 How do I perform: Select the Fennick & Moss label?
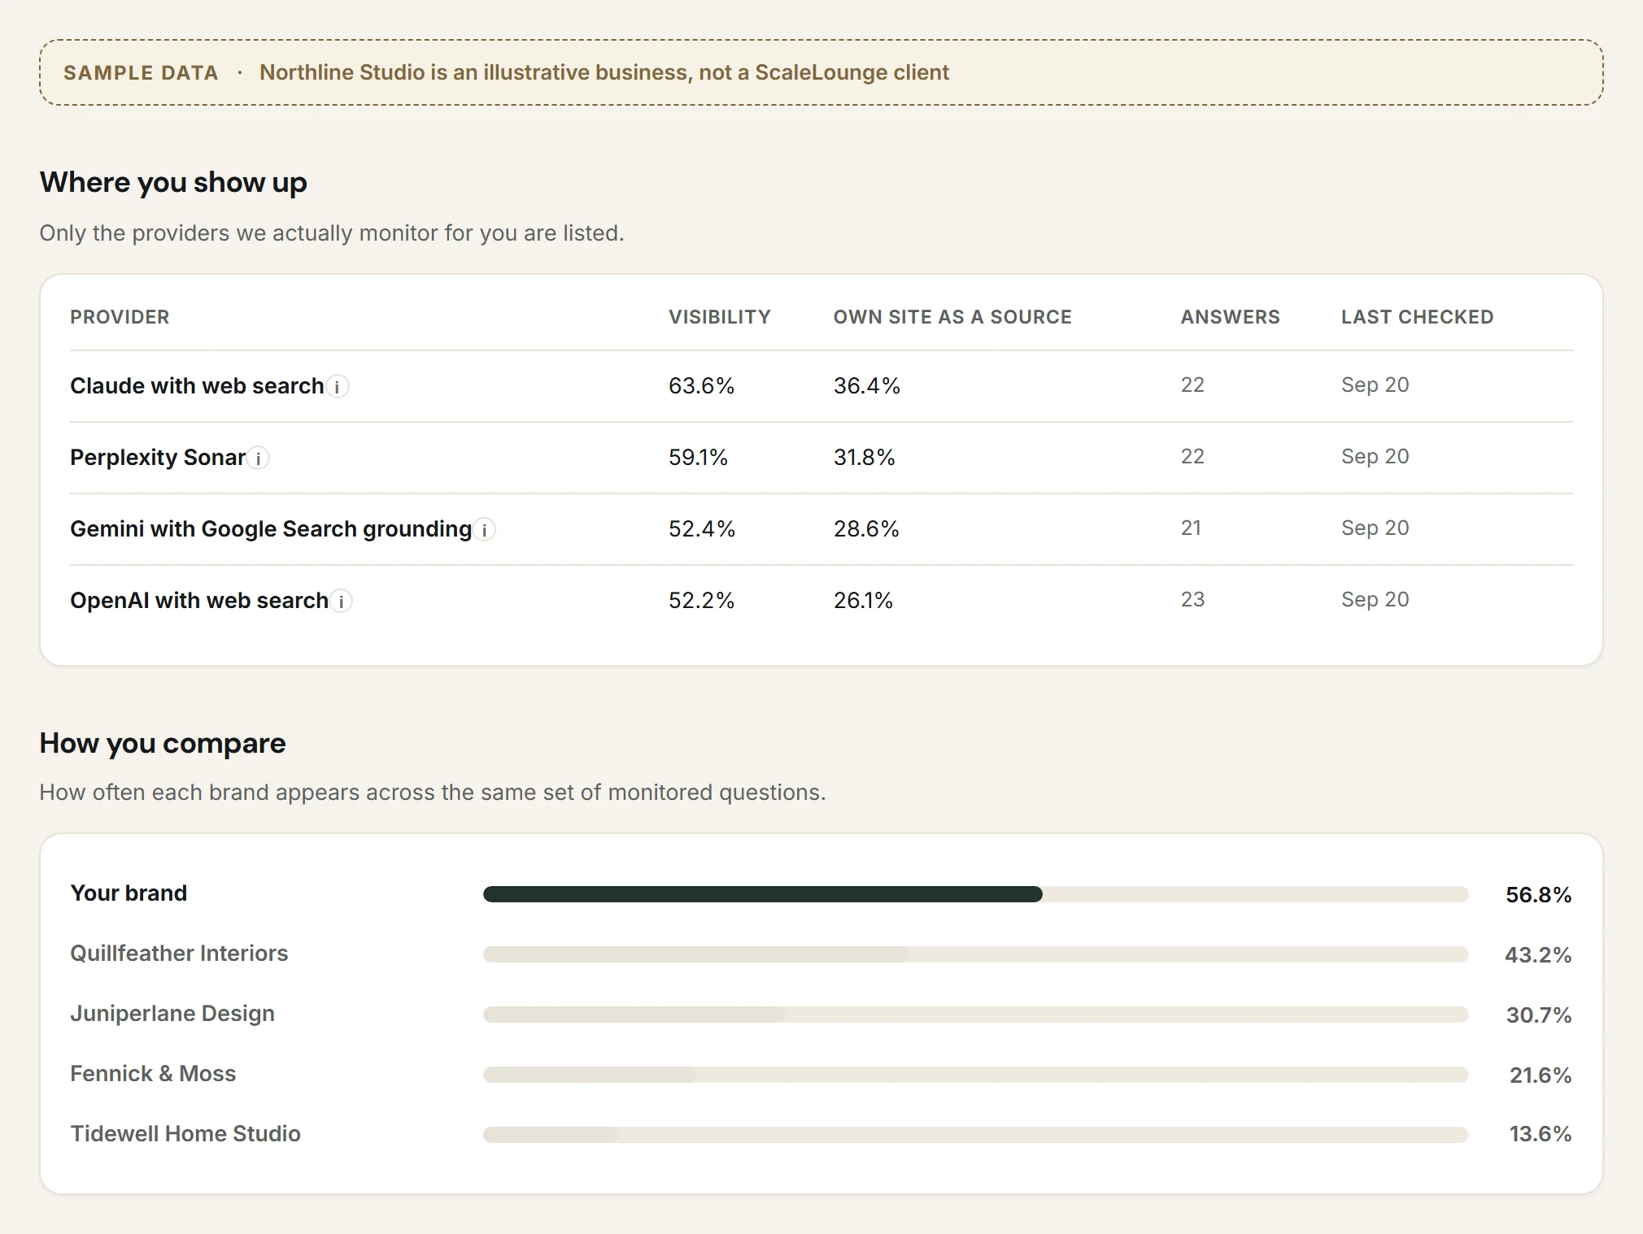pyautogui.click(x=153, y=1074)
